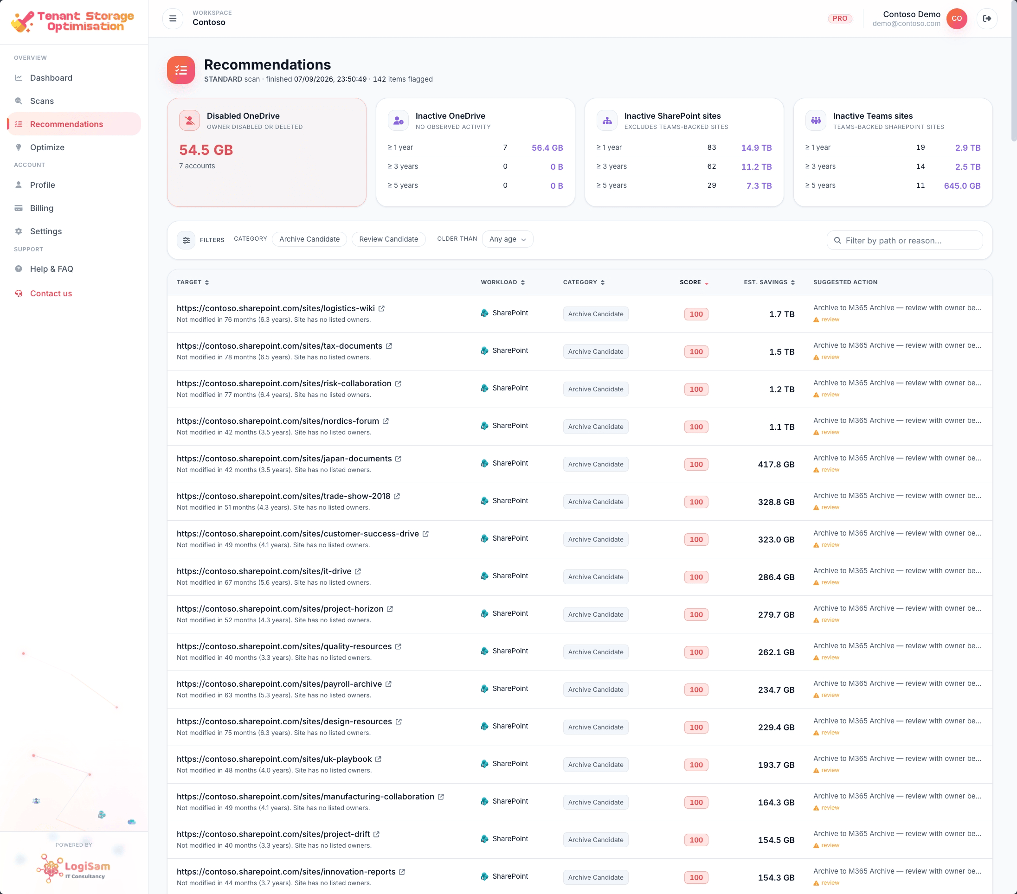Open the Optimize sidebar item

click(74, 147)
